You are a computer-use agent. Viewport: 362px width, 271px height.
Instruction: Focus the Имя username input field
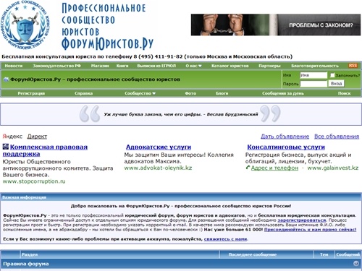pos(313,75)
